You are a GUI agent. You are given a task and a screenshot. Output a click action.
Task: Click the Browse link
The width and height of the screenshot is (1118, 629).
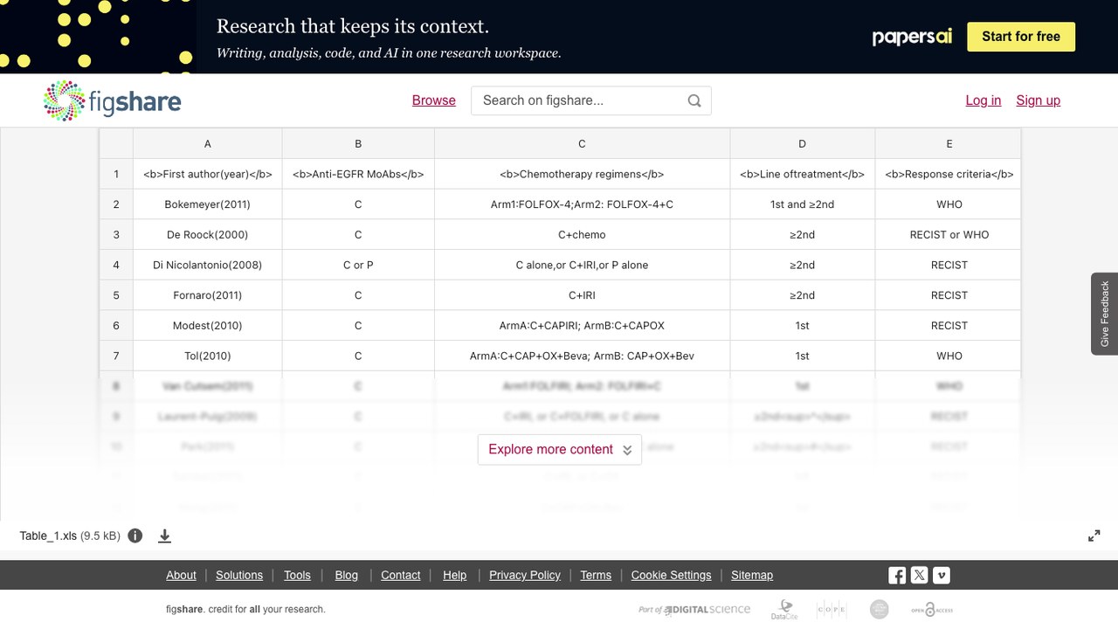pyautogui.click(x=434, y=100)
